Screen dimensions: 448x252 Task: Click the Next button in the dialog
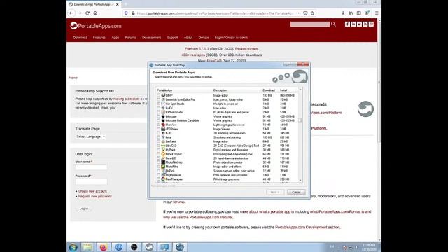coord(275,192)
